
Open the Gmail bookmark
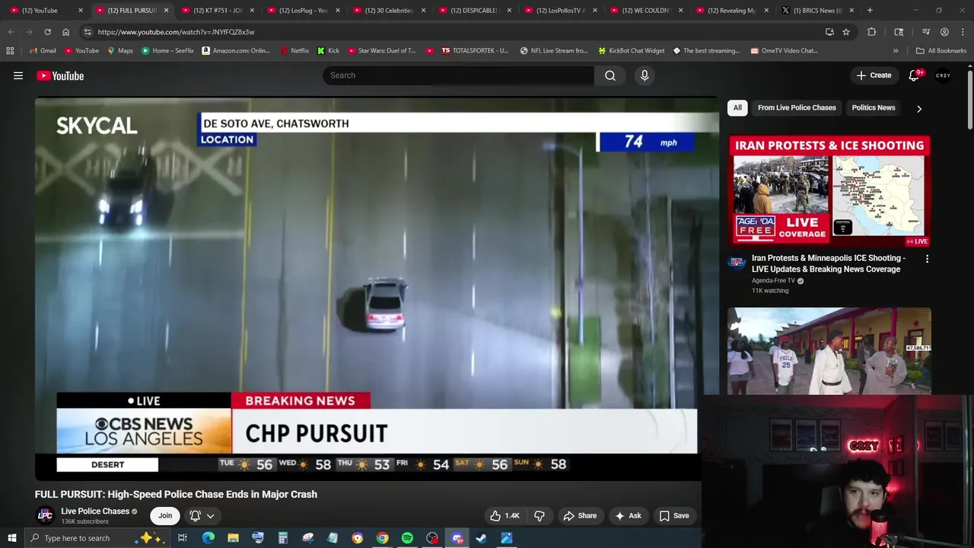click(42, 50)
